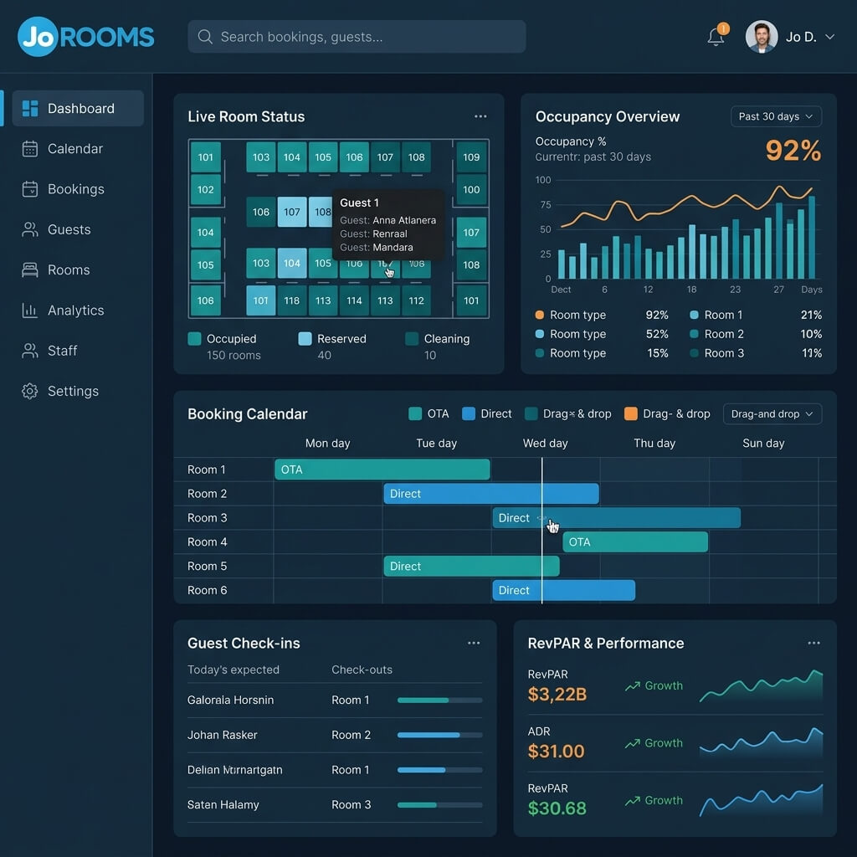The height and width of the screenshot is (857, 857).
Task: Select Dashboard in the sidebar
Action: point(78,108)
